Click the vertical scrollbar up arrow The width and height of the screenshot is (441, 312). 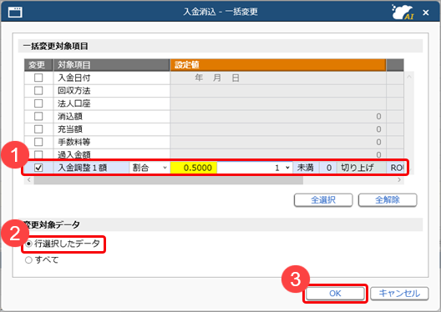pos(409,77)
